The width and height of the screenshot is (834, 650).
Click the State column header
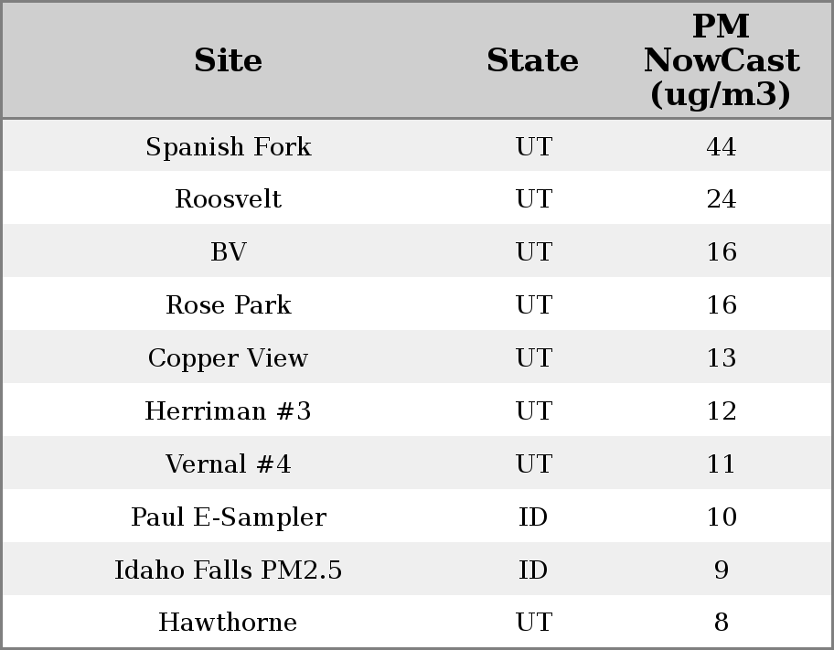point(533,60)
